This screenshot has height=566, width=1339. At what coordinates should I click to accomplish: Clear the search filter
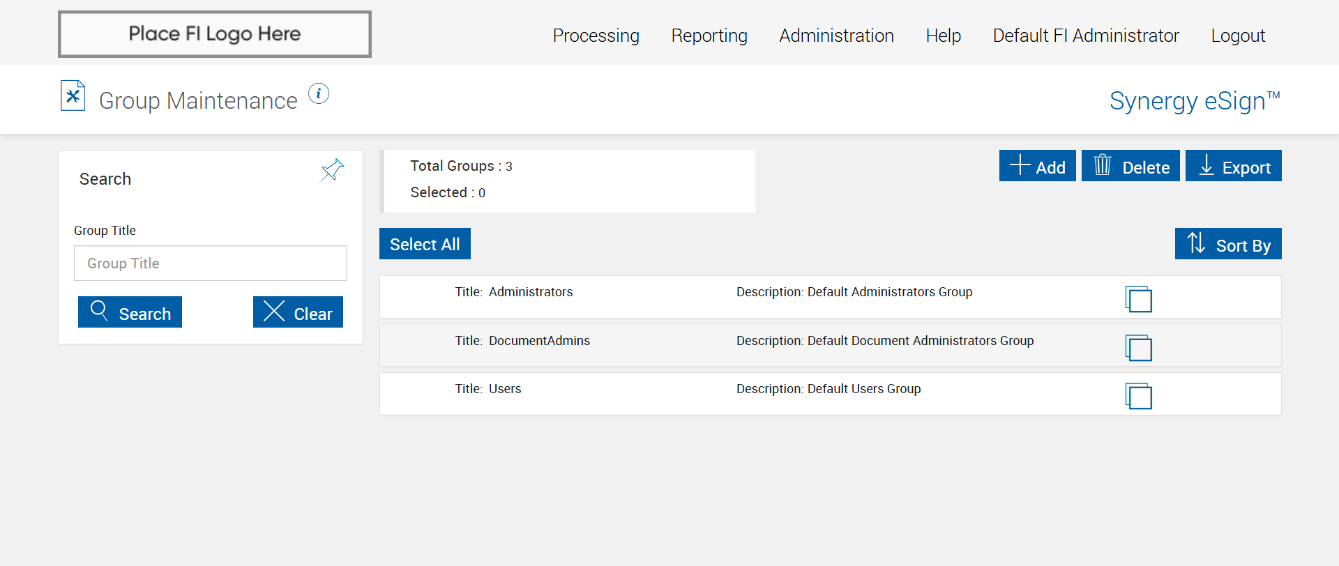(x=298, y=312)
